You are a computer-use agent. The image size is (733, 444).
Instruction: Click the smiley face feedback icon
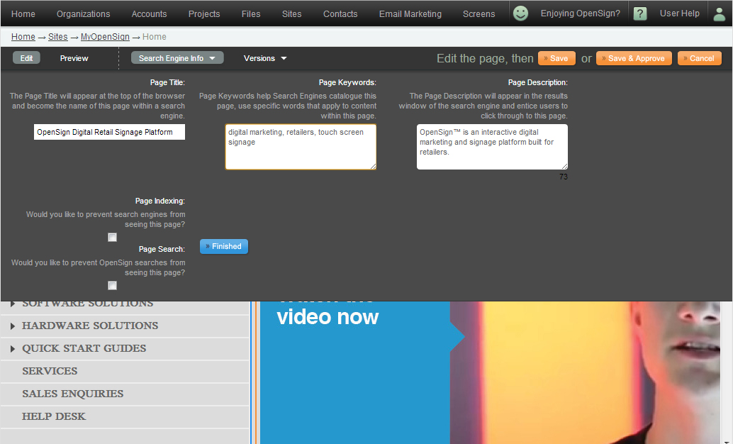(x=520, y=13)
